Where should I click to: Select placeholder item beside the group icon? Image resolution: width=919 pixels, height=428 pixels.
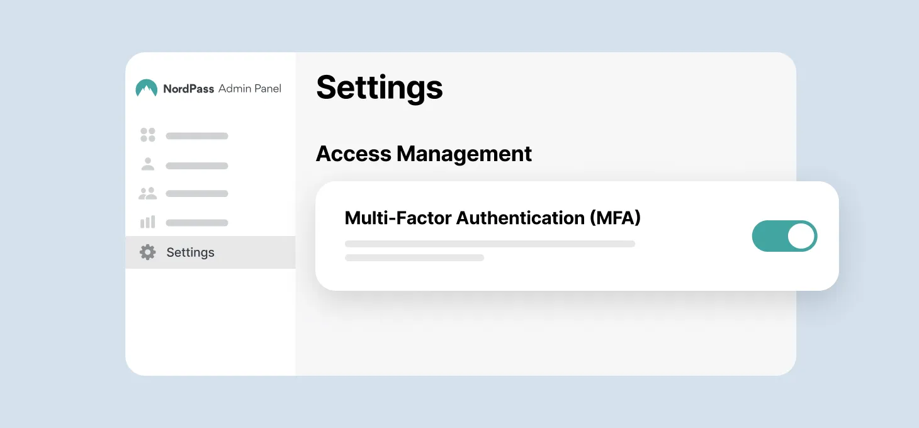pyautogui.click(x=196, y=194)
